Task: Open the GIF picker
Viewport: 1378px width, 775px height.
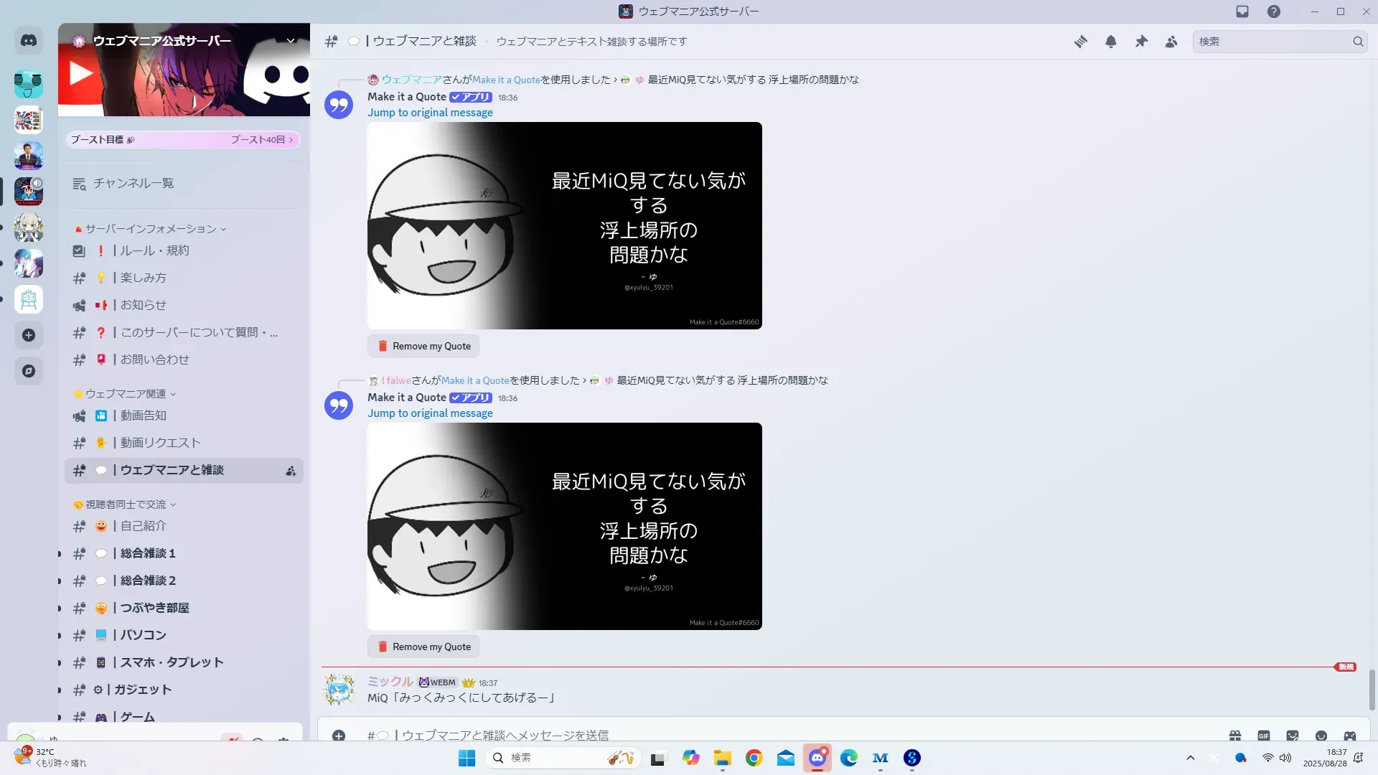Action: (1263, 736)
